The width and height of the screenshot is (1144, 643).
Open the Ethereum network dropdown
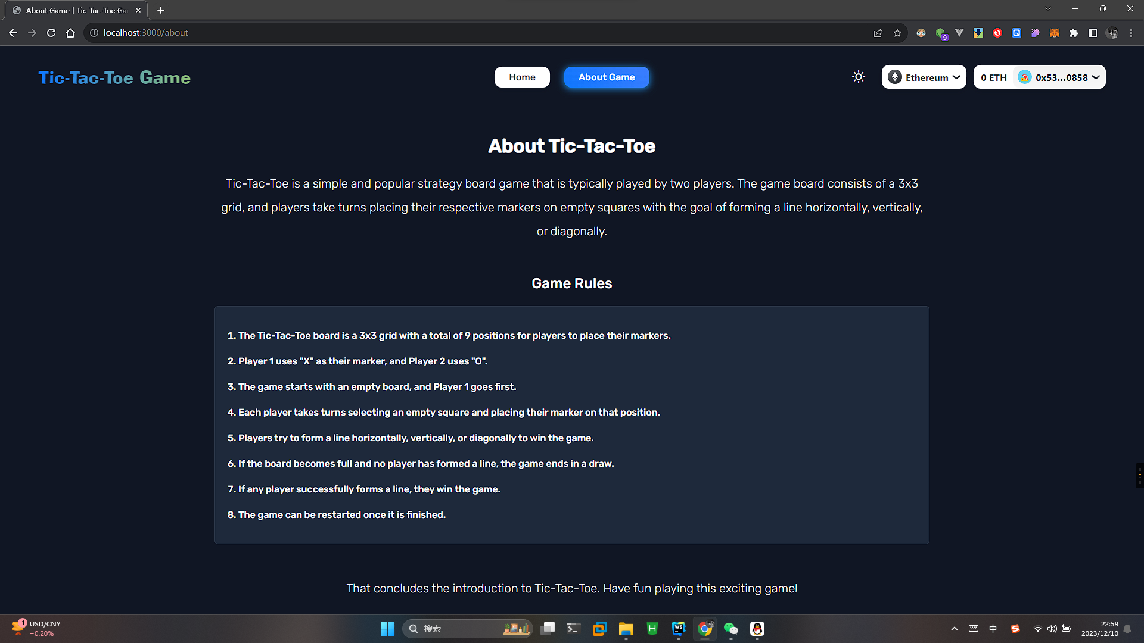point(924,77)
